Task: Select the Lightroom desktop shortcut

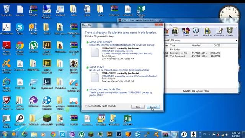Action: click(x=47, y=84)
